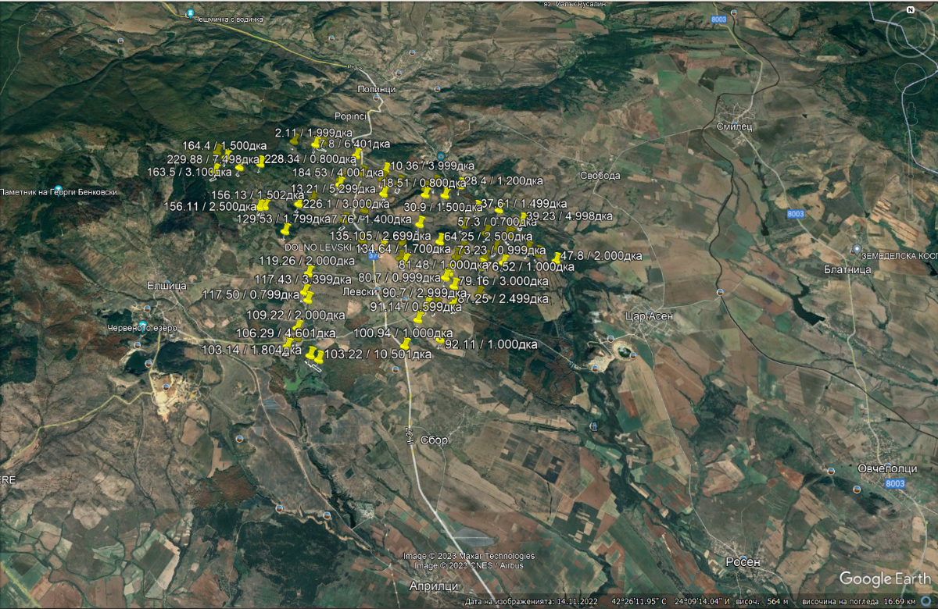
Task: Click the Google Earth logo
Action: click(x=886, y=579)
